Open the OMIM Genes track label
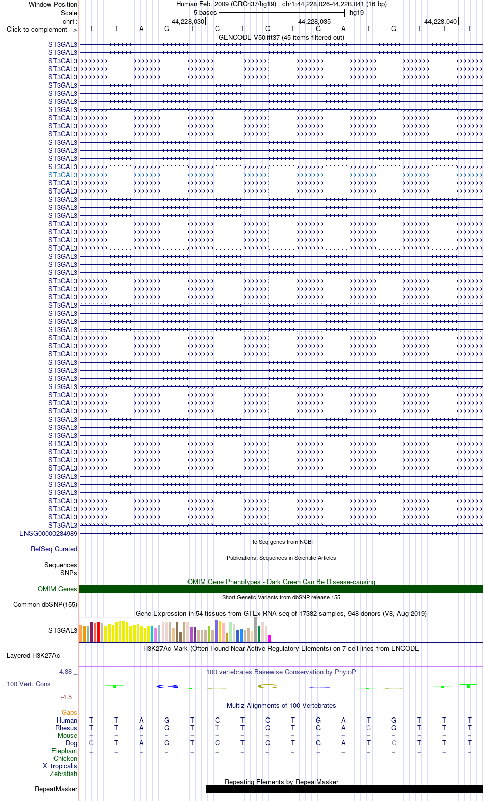This screenshot has width=484, height=801. (x=57, y=589)
